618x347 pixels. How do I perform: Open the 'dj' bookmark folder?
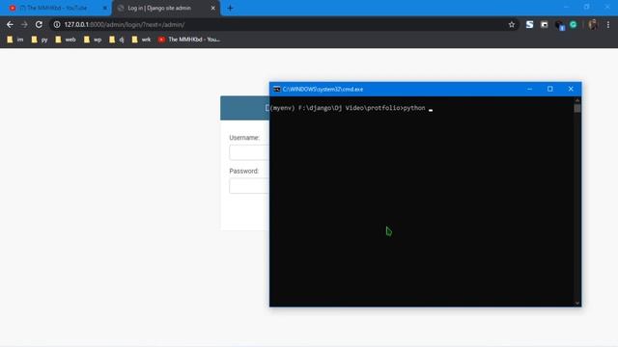117,40
